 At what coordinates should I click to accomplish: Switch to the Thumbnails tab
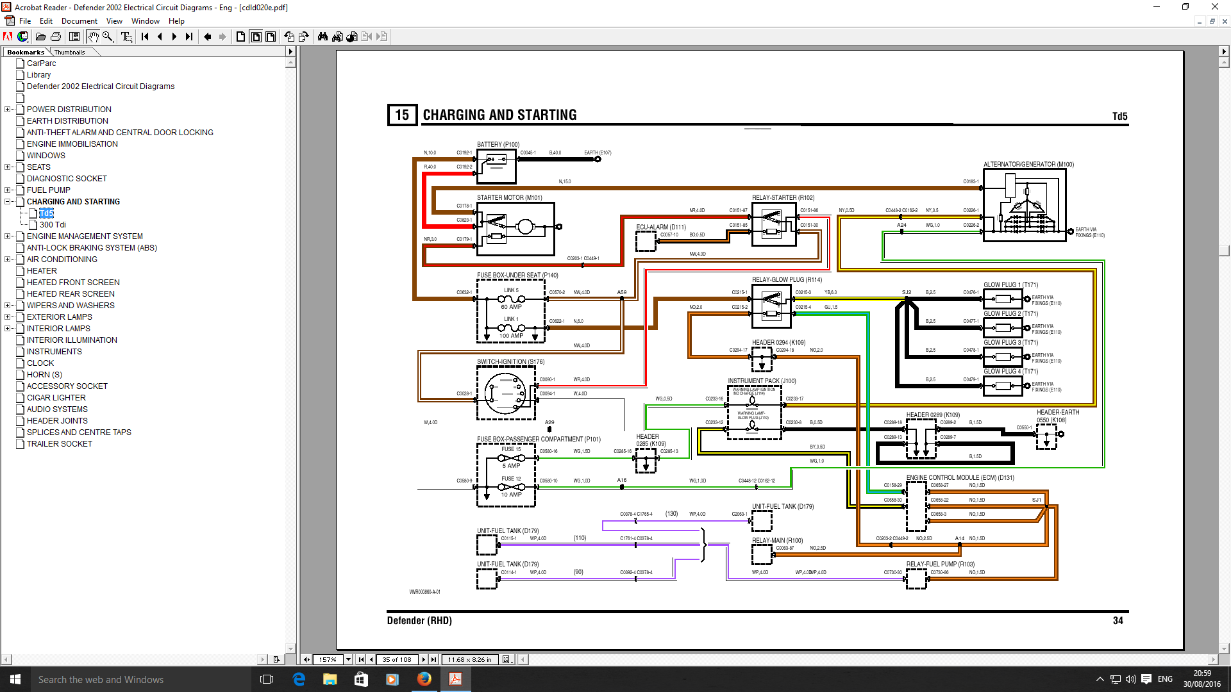tap(69, 52)
